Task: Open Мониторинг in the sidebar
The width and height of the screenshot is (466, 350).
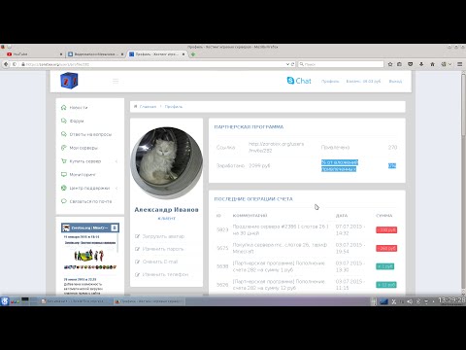Action: pos(83,174)
